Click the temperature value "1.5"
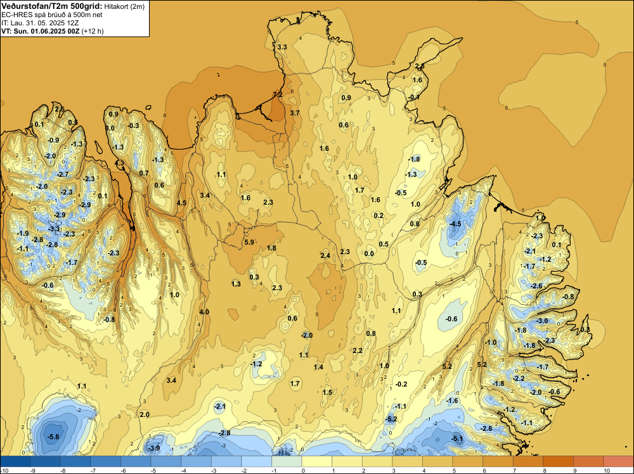 [328, 392]
